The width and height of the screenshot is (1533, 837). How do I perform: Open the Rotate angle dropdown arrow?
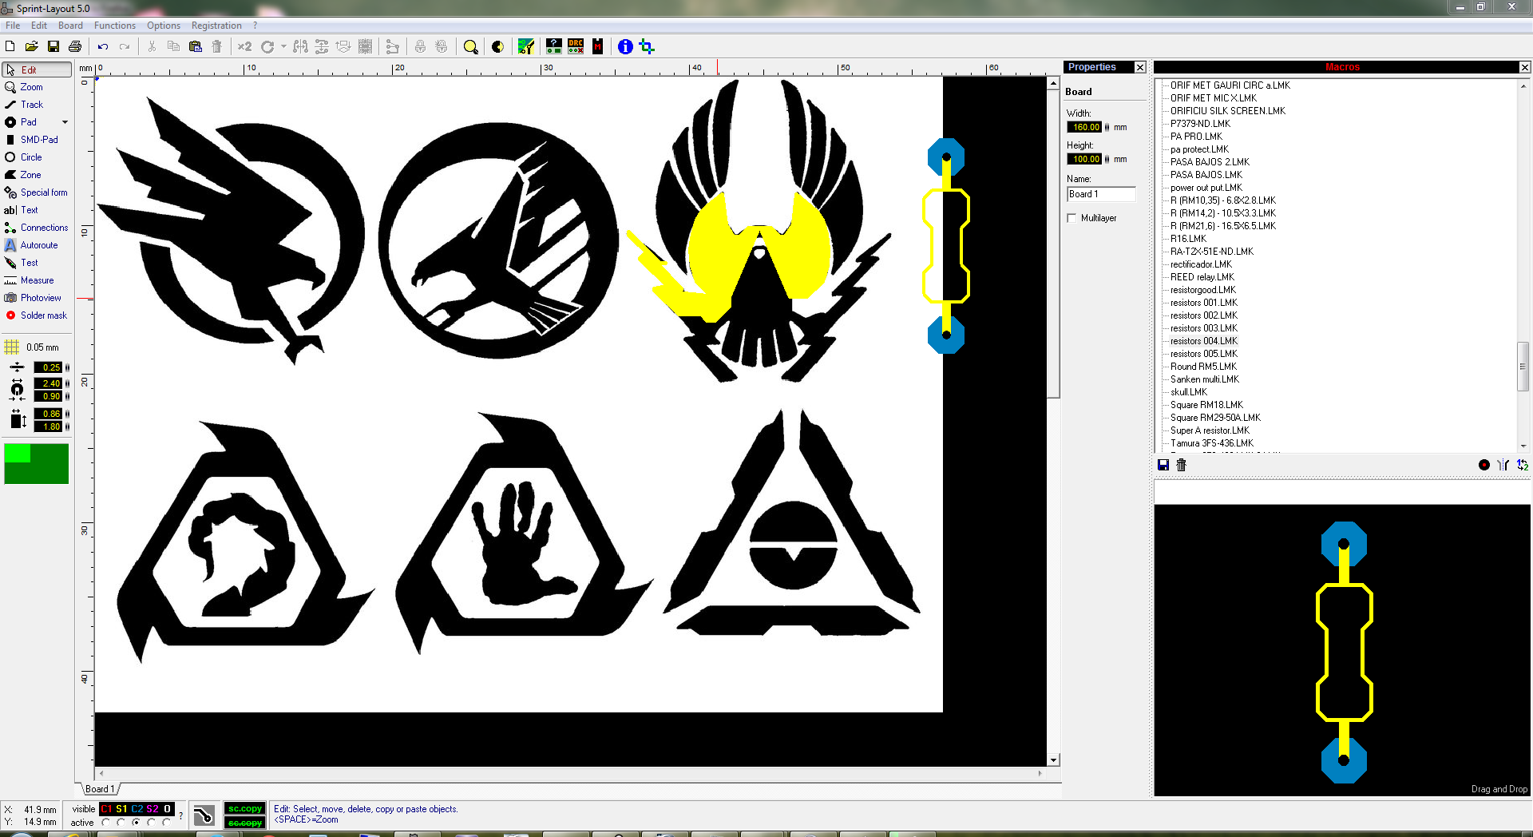(283, 46)
